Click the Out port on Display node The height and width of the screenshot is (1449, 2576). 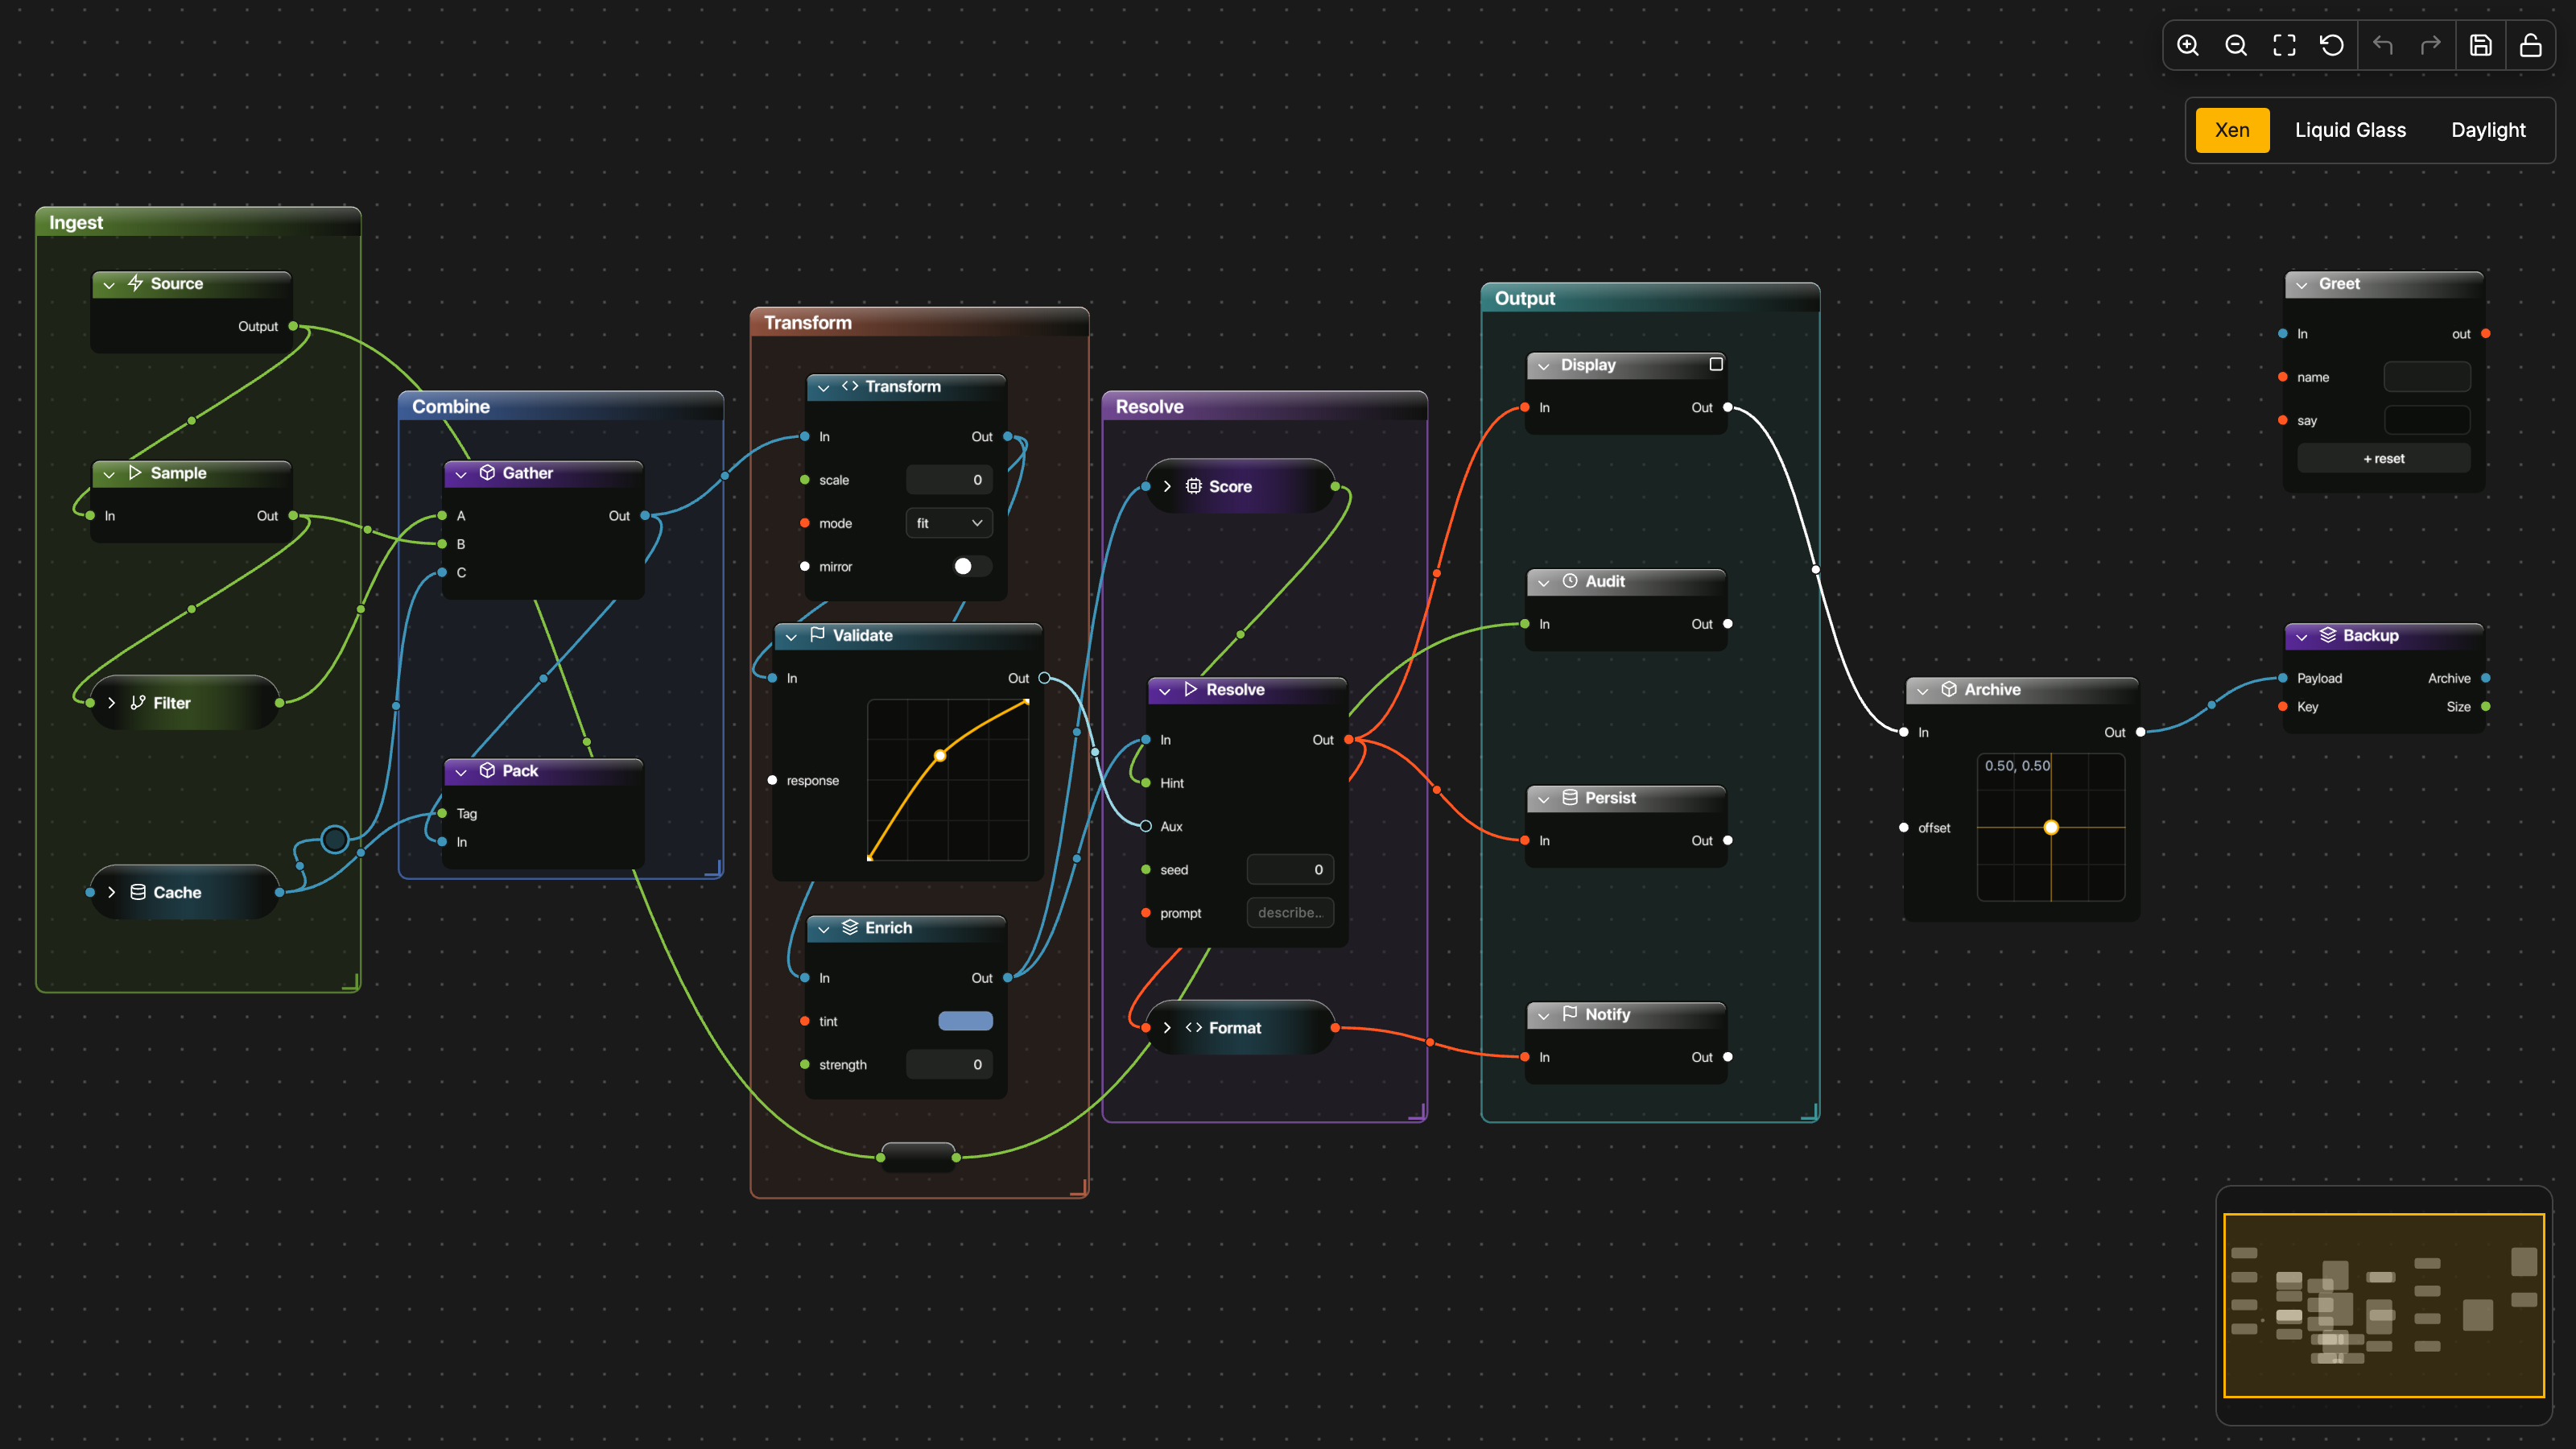[x=1728, y=407]
